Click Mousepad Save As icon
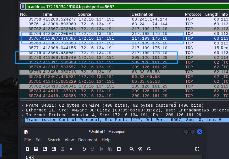This screenshot has height=159, width=229. (54, 149)
